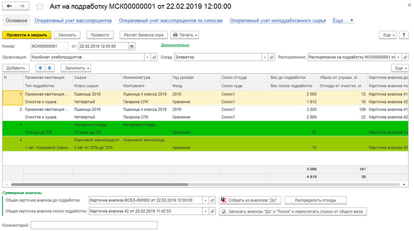
Task: Open the Склад Элеватор record with its open-form icon
Action: [271, 57]
